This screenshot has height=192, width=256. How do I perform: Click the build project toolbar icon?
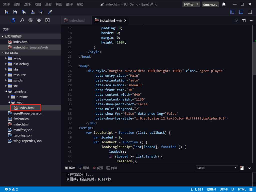pos(32,12)
